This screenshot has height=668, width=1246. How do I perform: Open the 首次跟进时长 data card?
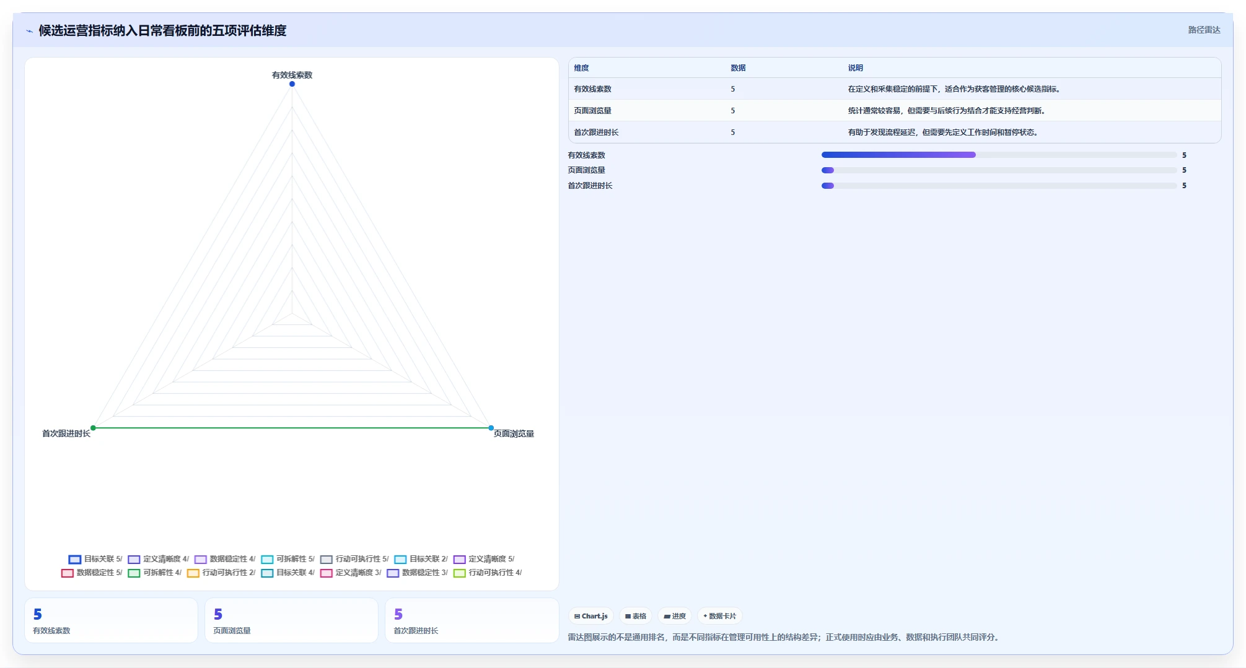point(472,620)
